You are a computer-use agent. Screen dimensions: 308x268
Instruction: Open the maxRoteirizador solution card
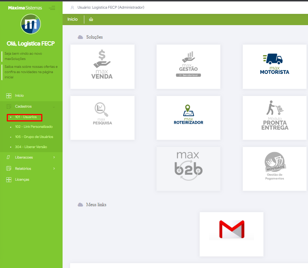point(188,118)
